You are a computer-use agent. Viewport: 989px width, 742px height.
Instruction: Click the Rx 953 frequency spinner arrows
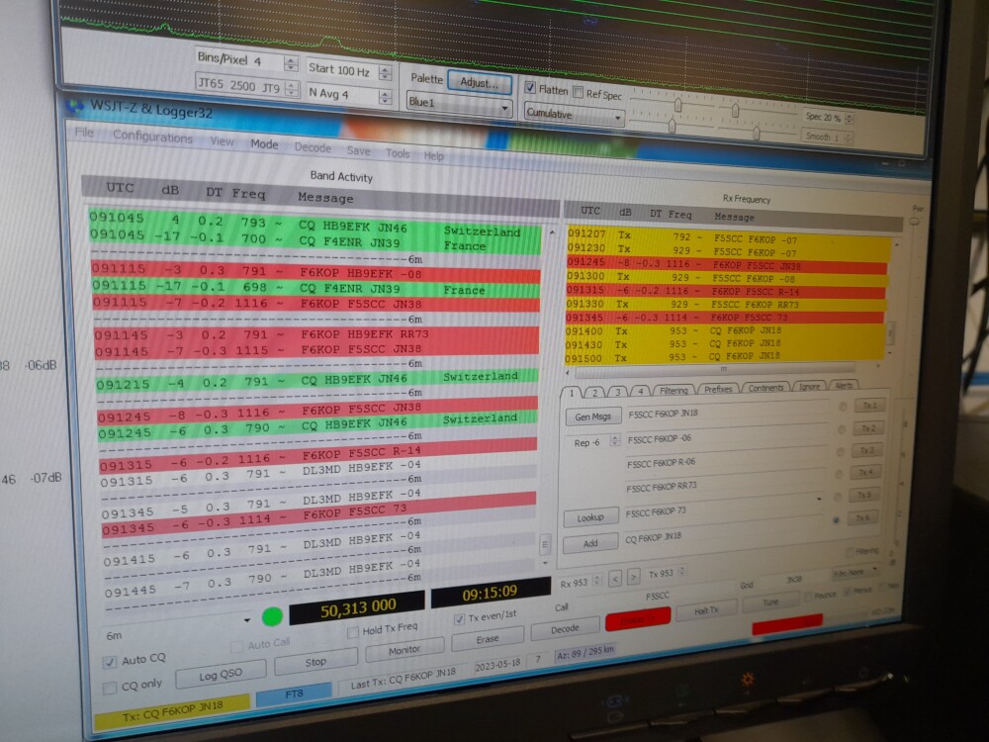596,581
